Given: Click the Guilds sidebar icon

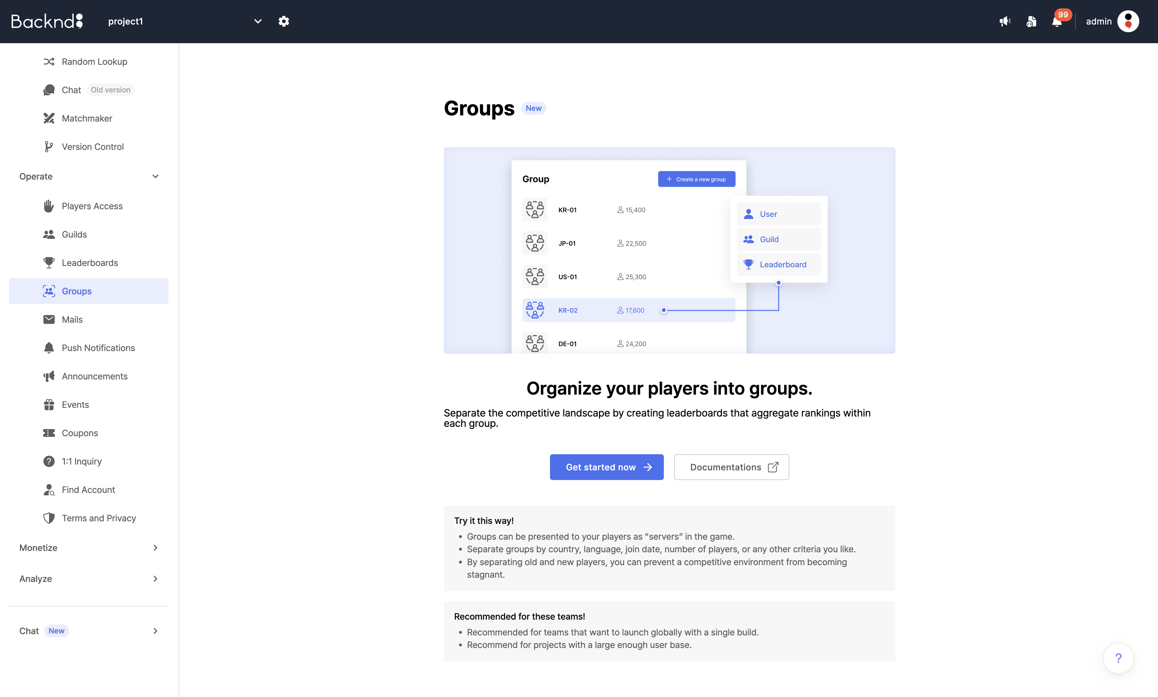Looking at the screenshot, I should (x=49, y=234).
